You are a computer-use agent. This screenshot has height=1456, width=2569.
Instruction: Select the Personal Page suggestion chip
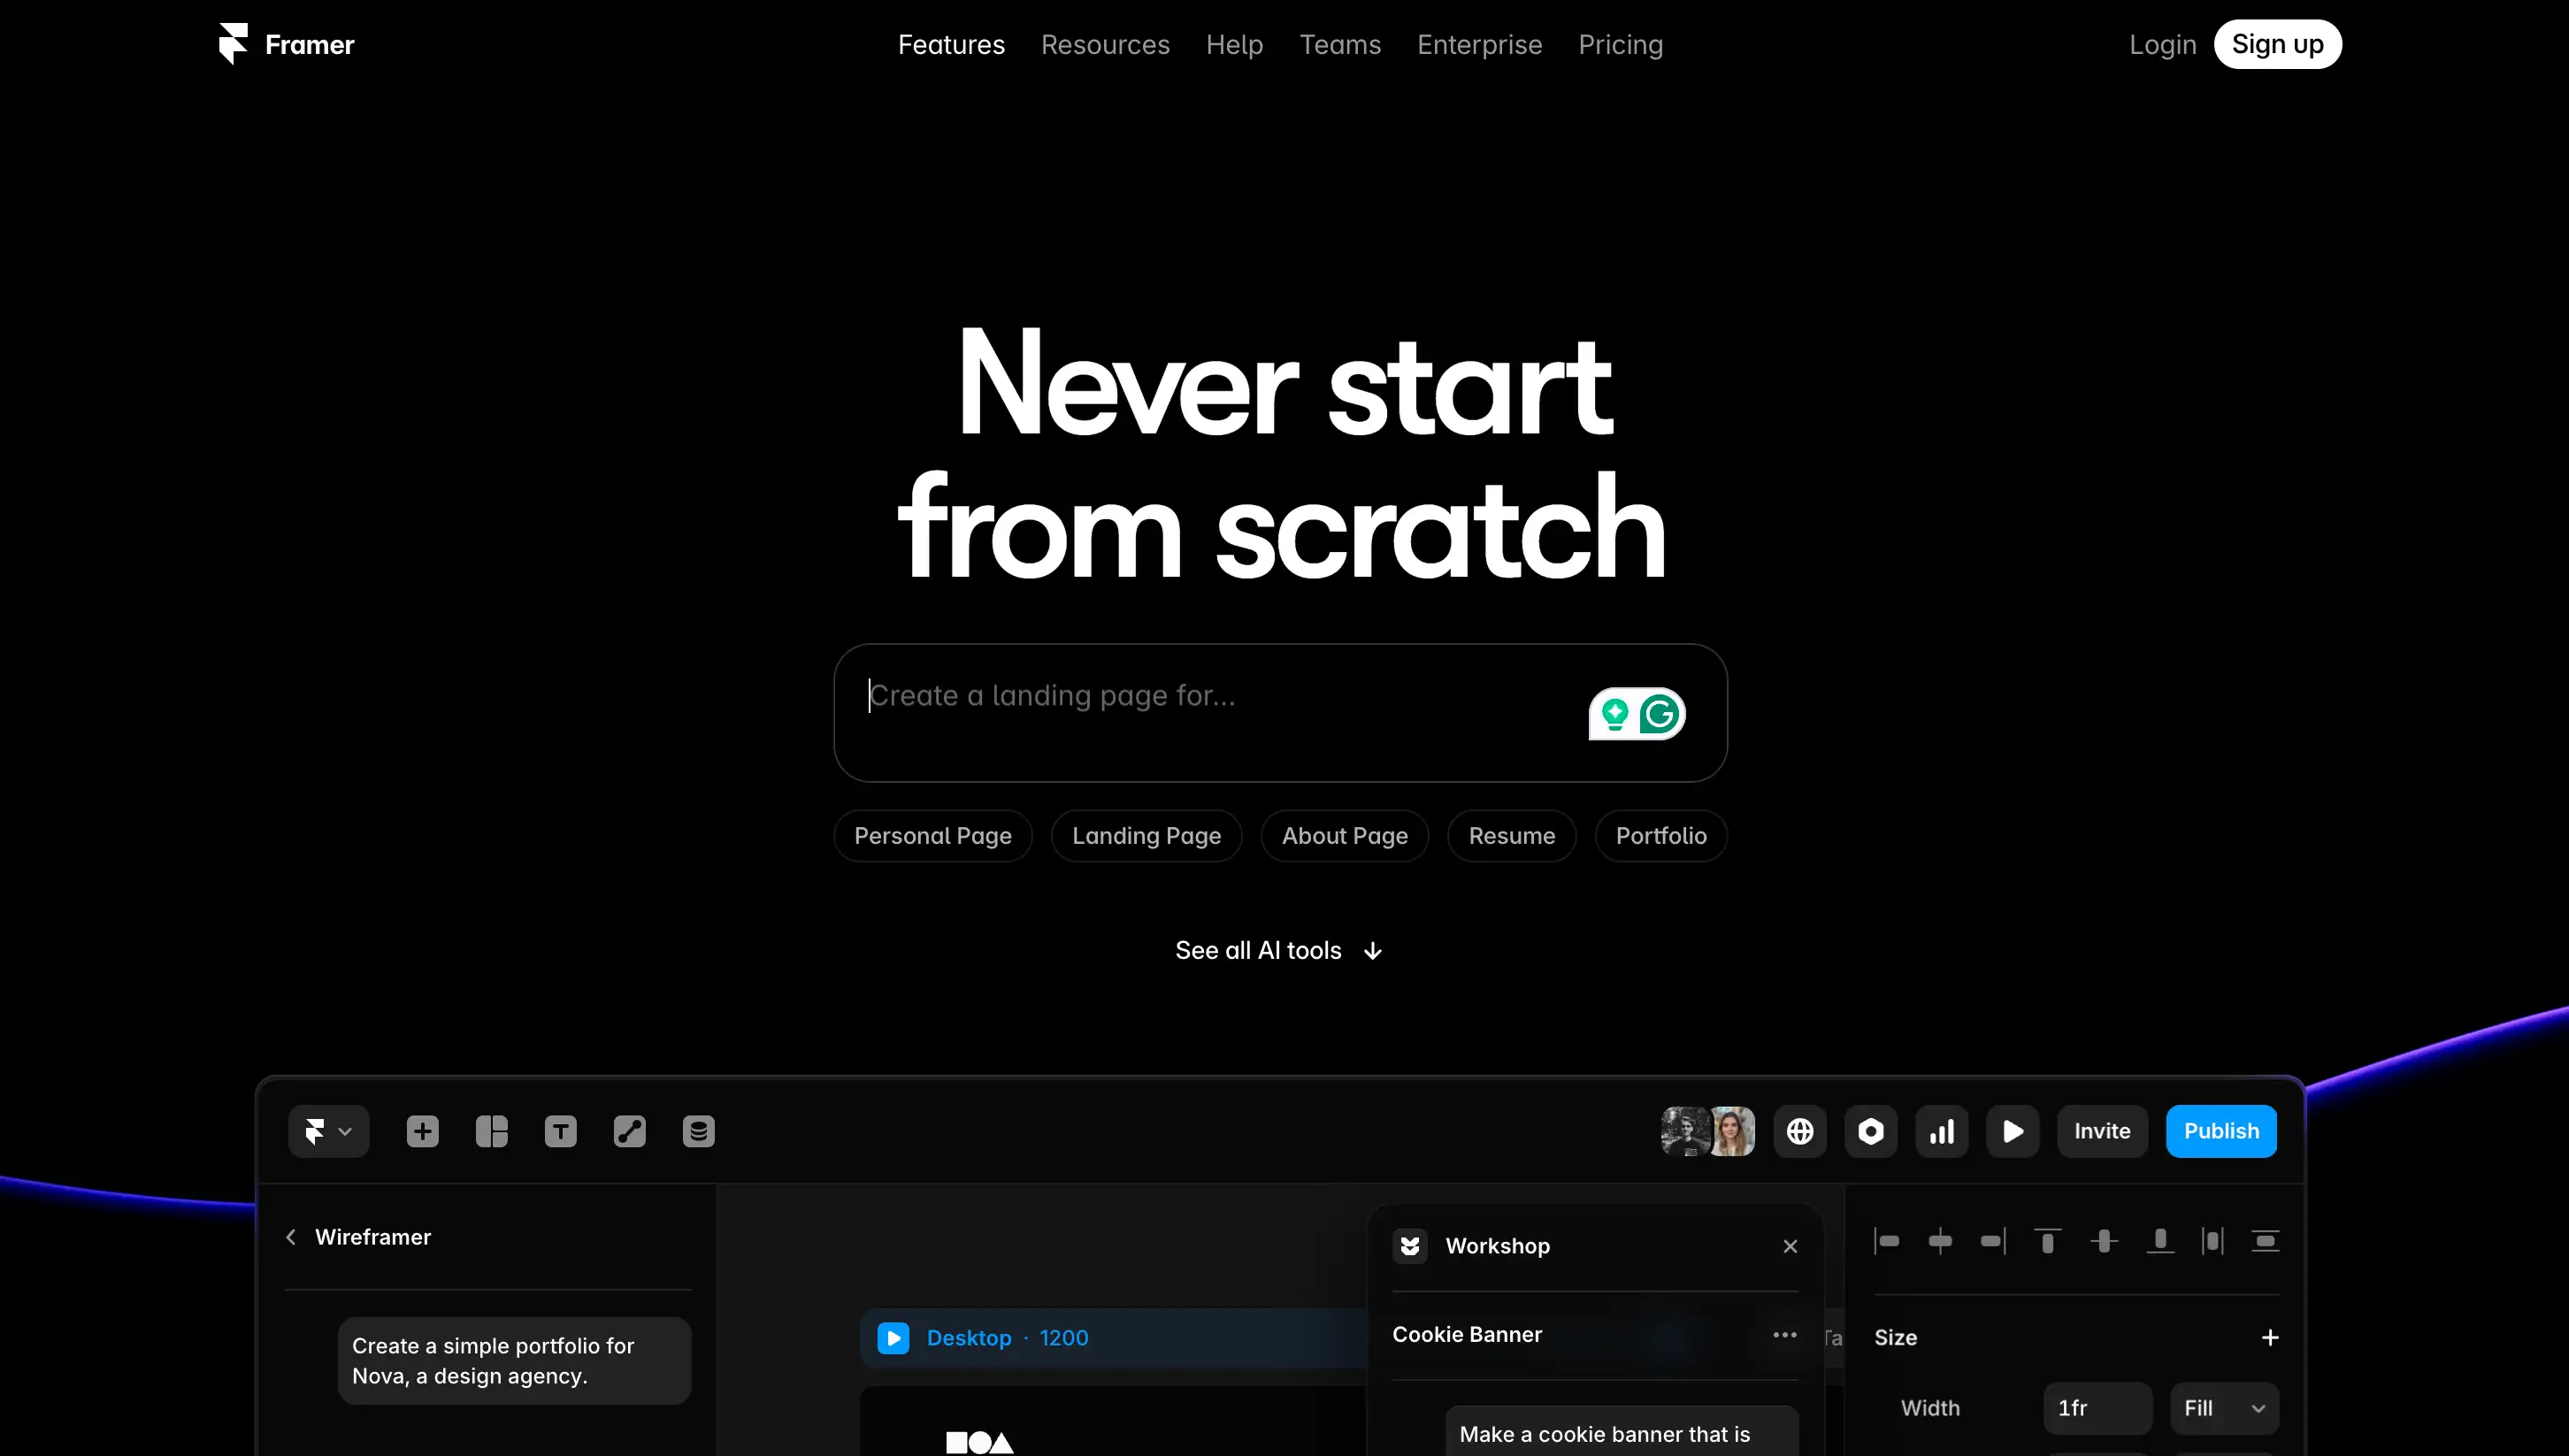click(932, 836)
